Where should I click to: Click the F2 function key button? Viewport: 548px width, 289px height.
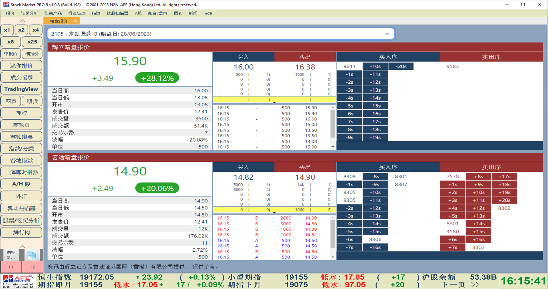point(33,267)
